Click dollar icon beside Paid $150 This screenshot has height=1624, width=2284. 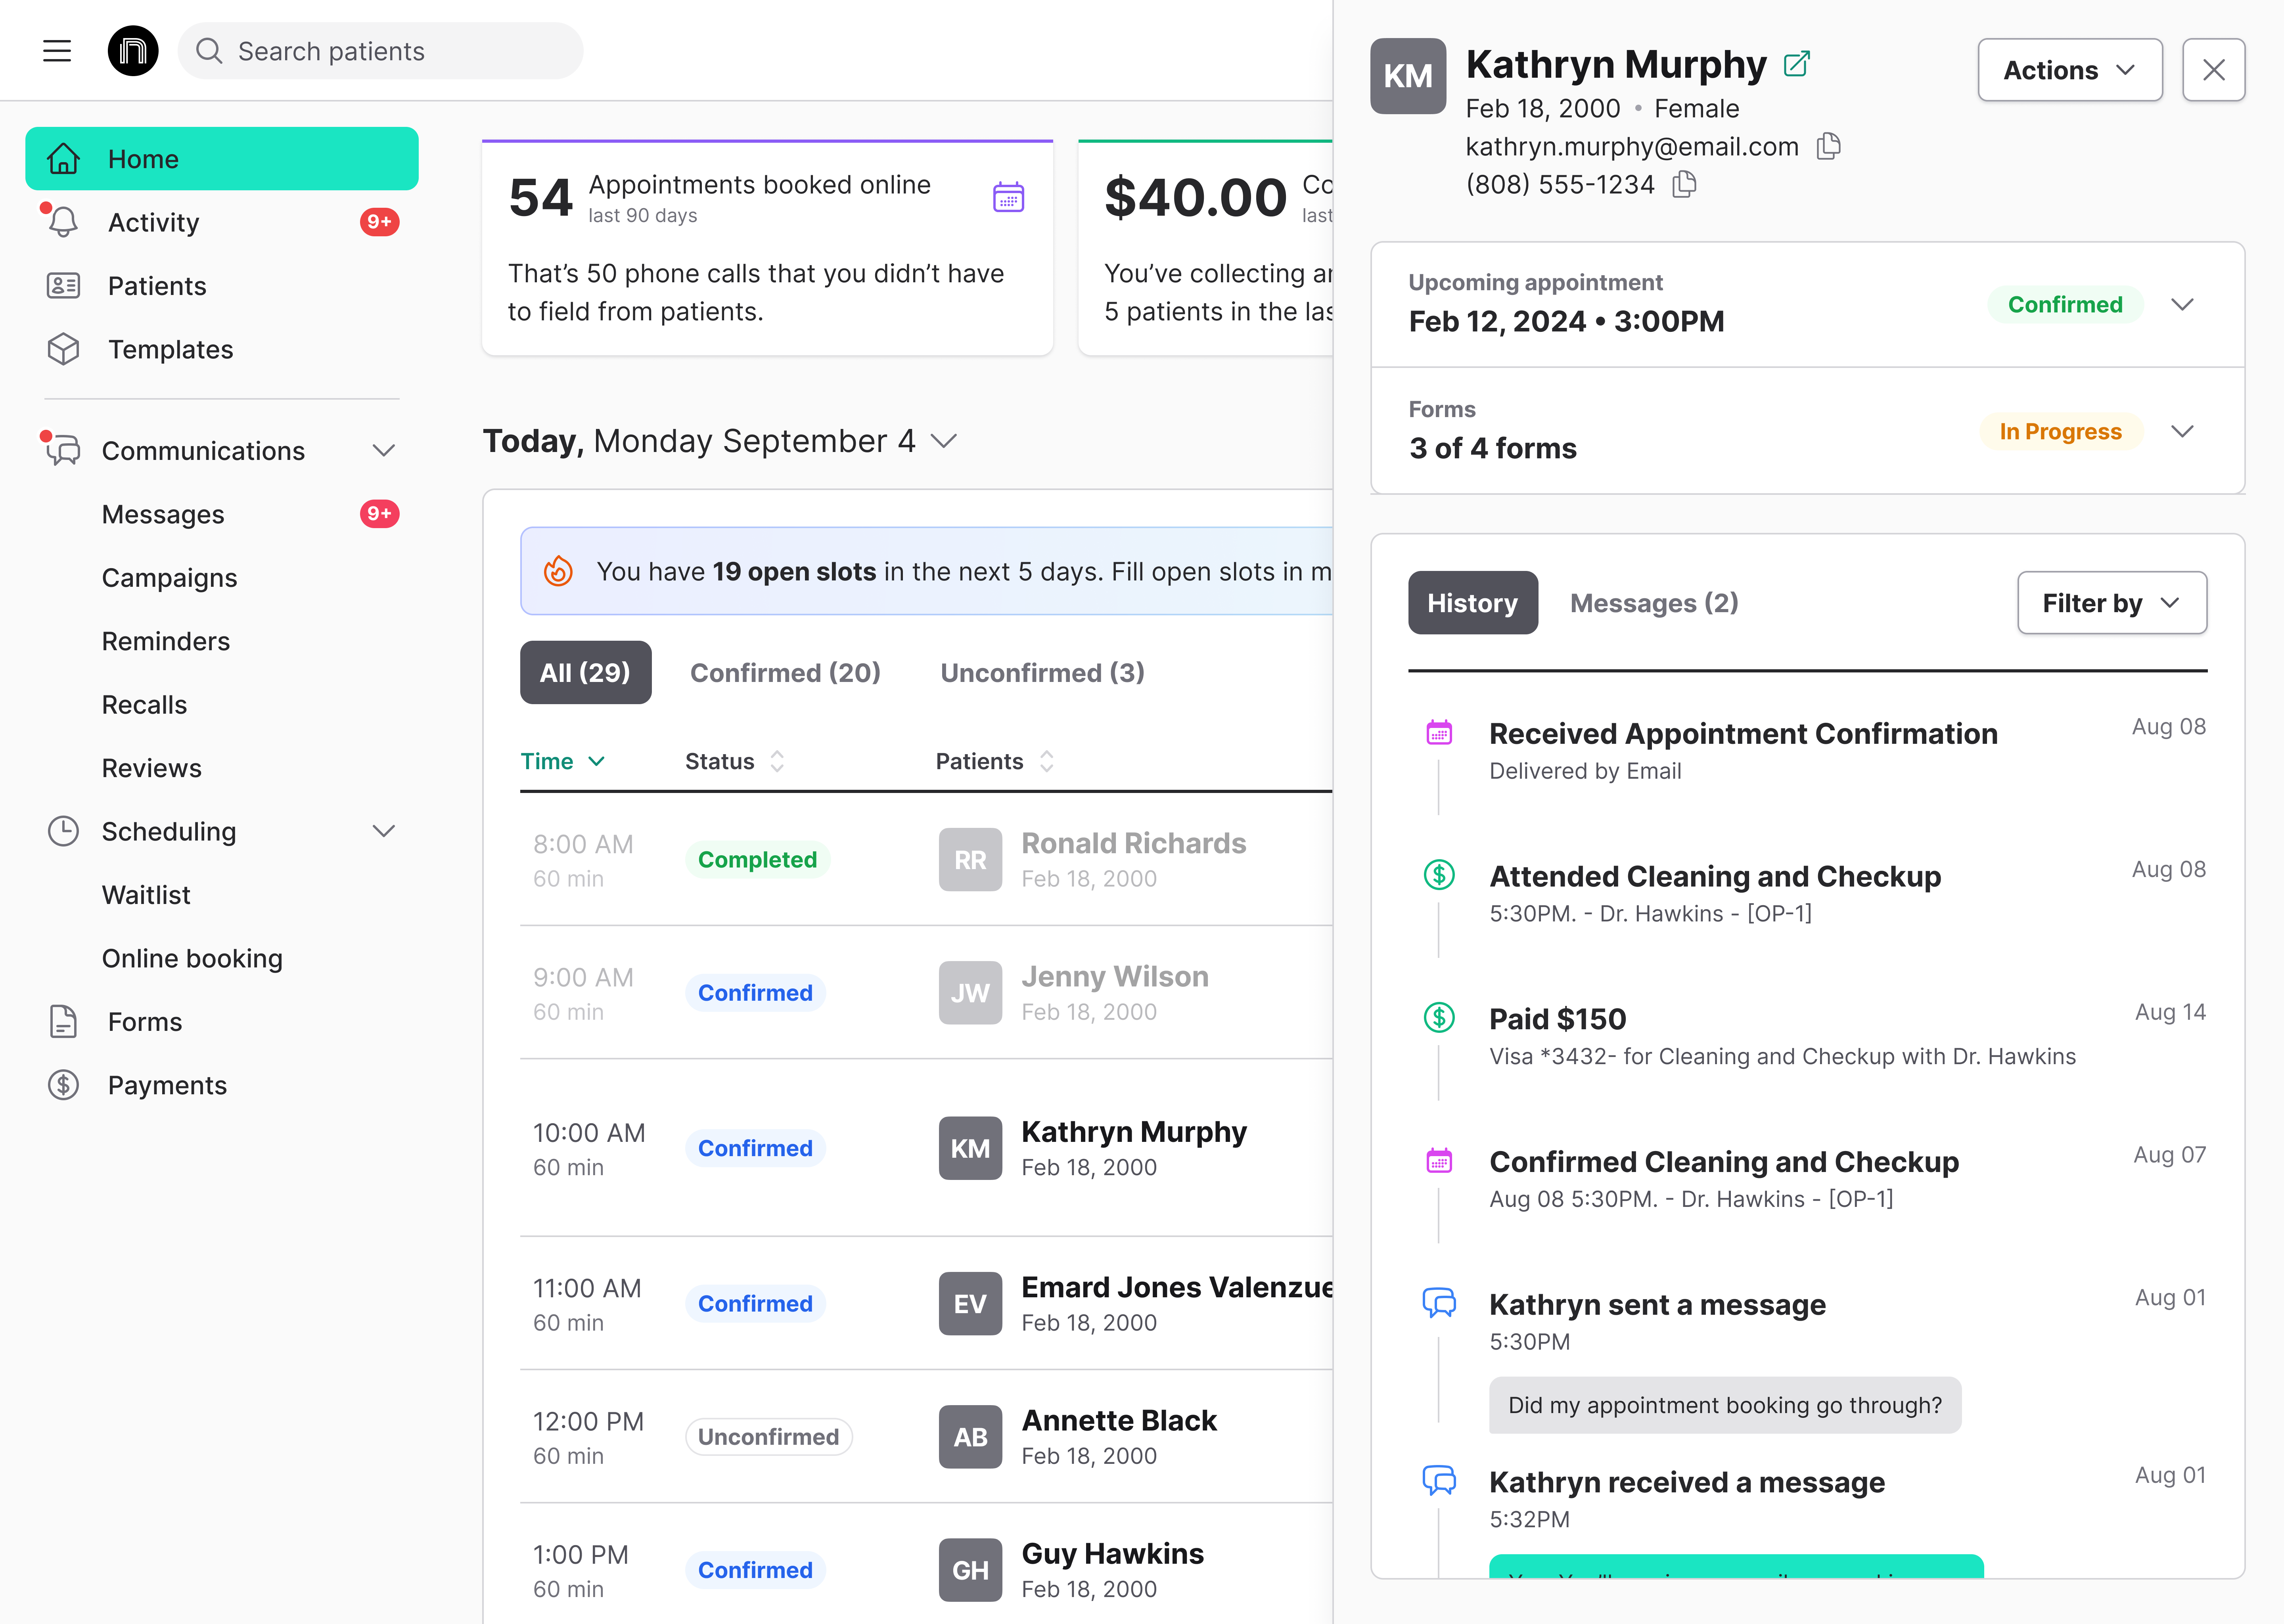[x=1439, y=1018]
